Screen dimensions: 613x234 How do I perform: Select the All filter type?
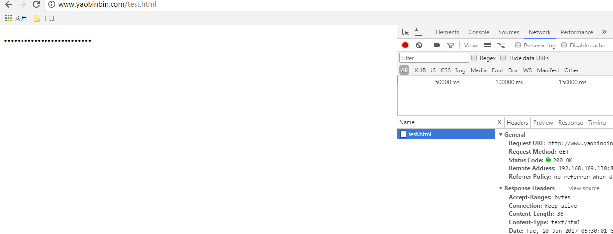tap(404, 70)
